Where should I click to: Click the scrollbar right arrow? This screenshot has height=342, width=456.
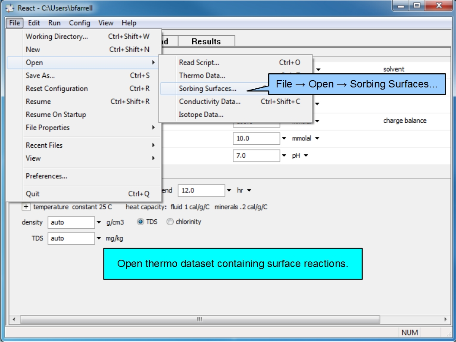click(x=446, y=319)
